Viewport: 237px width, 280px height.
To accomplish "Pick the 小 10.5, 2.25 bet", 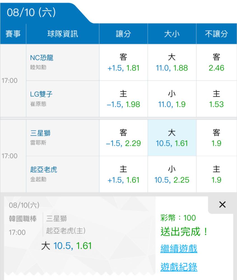I will pos(172,174).
